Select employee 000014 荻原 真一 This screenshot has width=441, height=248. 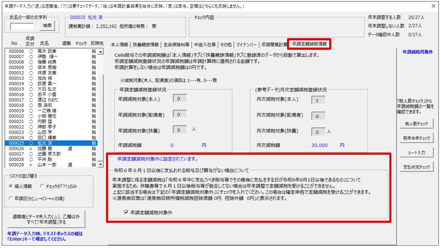tap(51, 83)
